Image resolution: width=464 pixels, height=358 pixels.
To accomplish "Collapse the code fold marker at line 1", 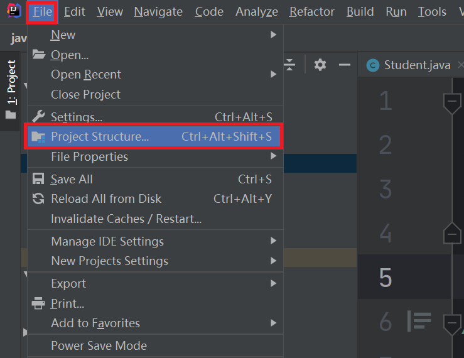I will click(452, 102).
